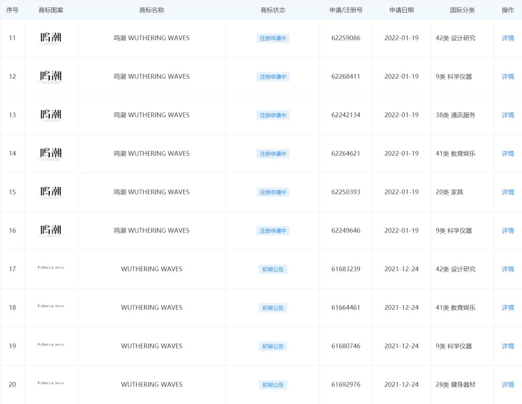Click Wuthering Waves logo image in row 17

pos(51,267)
